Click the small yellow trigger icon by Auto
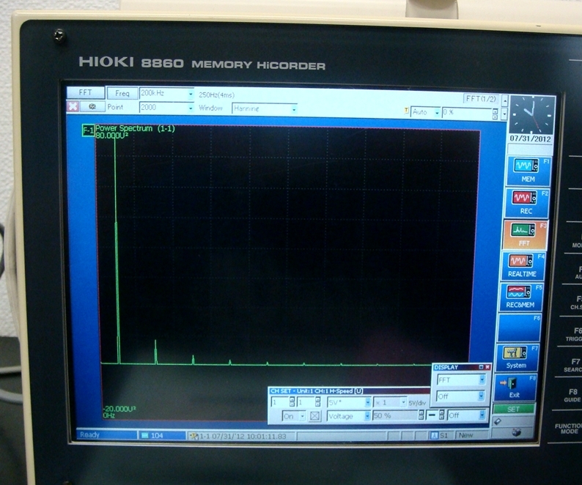582x485 pixels. coord(406,111)
